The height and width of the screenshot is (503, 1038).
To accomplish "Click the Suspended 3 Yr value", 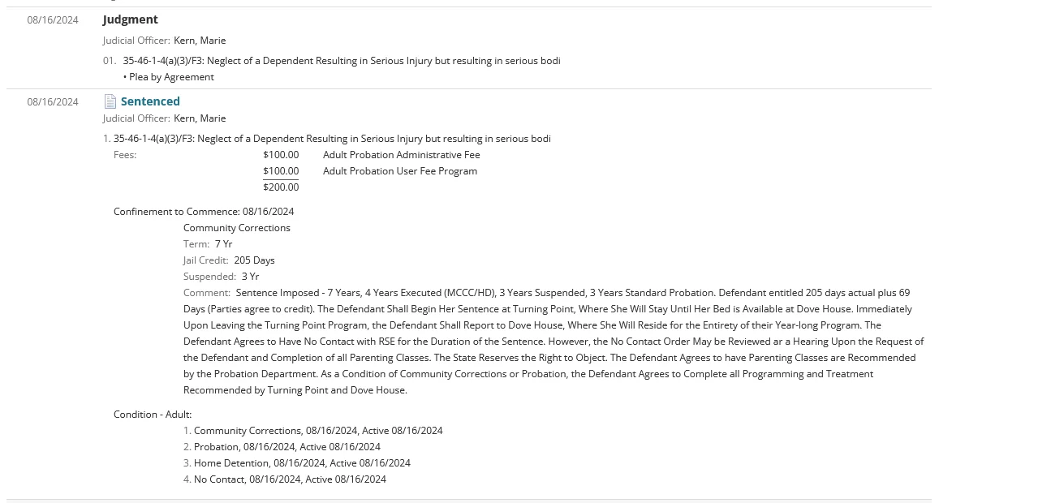I will [250, 277].
